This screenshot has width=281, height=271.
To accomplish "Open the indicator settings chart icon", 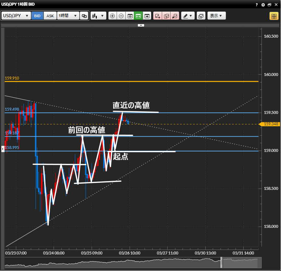I will (x=201, y=16).
